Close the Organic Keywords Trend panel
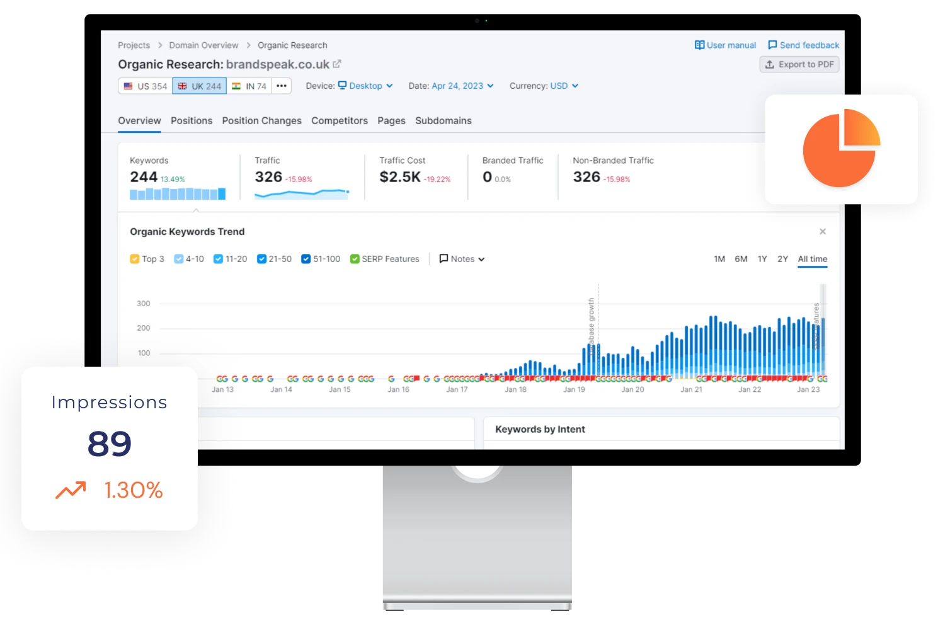 (823, 232)
